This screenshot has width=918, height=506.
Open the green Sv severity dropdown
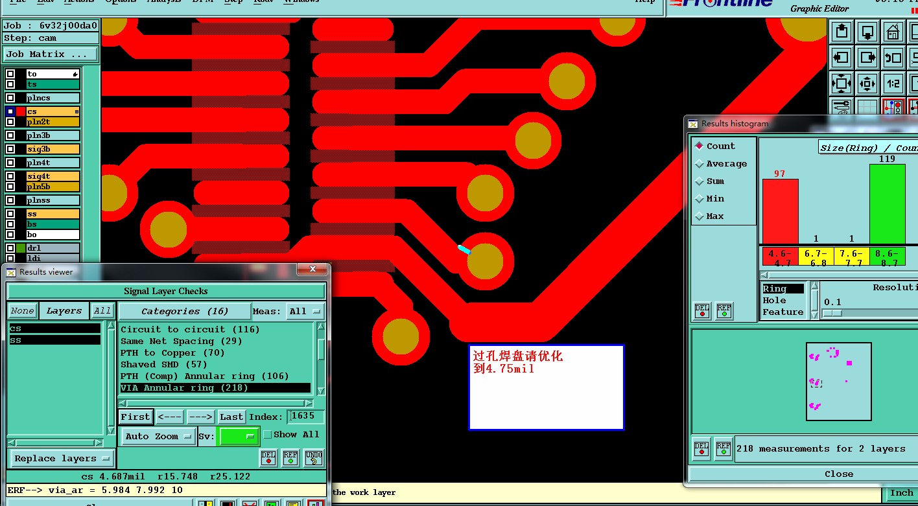click(x=239, y=437)
